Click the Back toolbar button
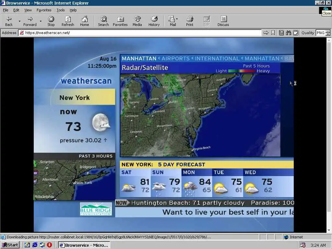The image size is (332, 249). [x=9, y=21]
